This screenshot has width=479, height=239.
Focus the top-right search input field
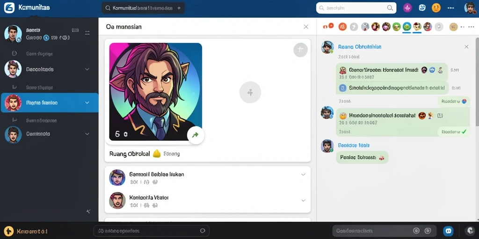point(356,8)
